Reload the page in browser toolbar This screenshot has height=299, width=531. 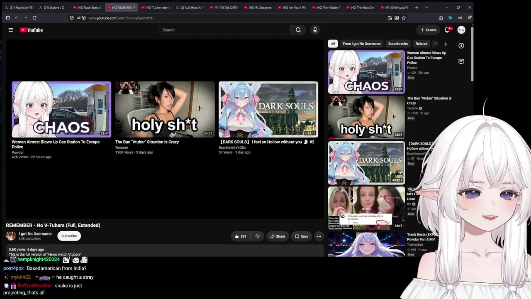point(34,18)
